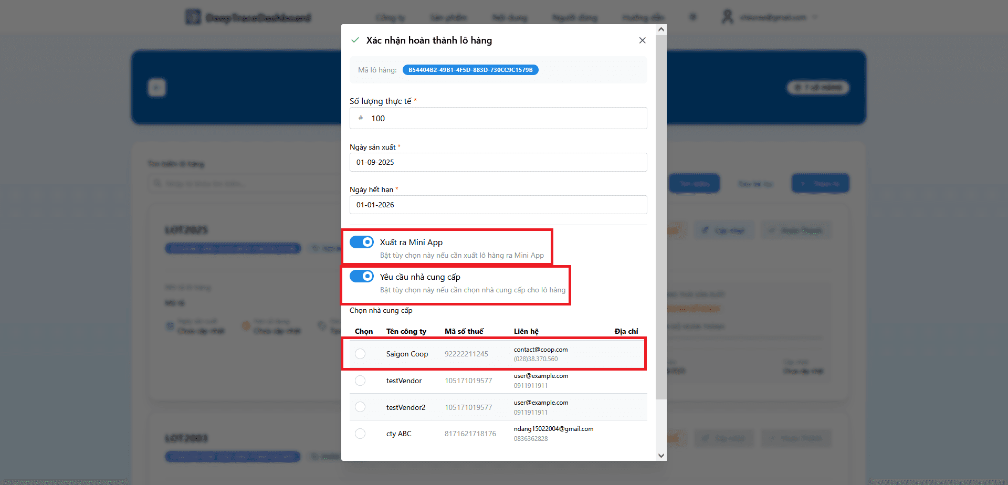Close the lot confirmation dialog

642,40
